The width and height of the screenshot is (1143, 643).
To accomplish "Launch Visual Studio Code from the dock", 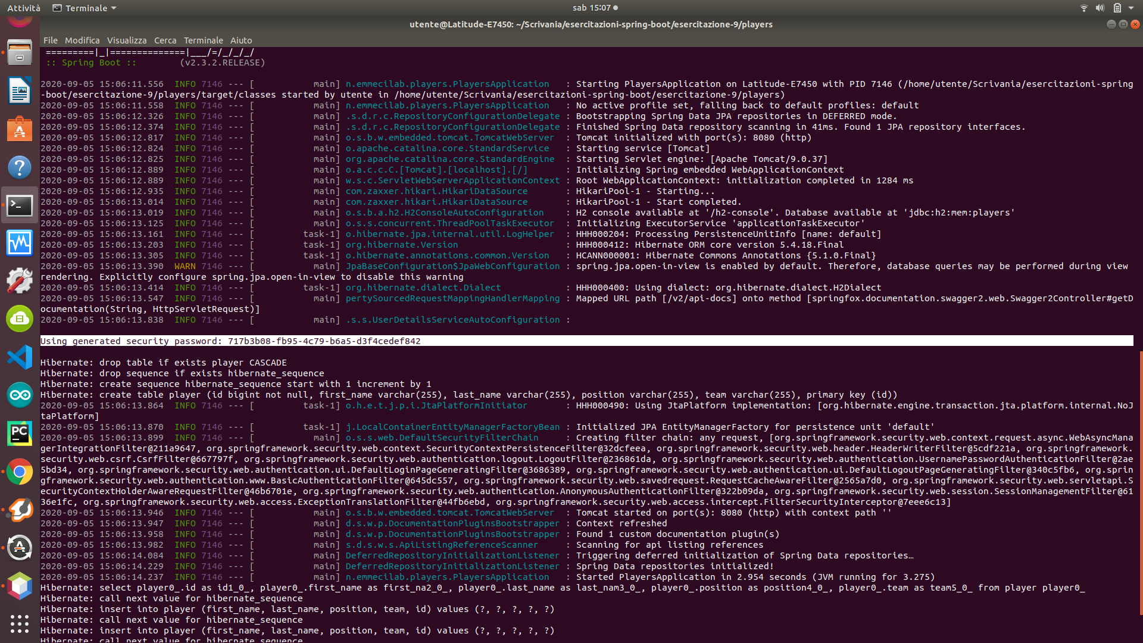I will tap(20, 357).
